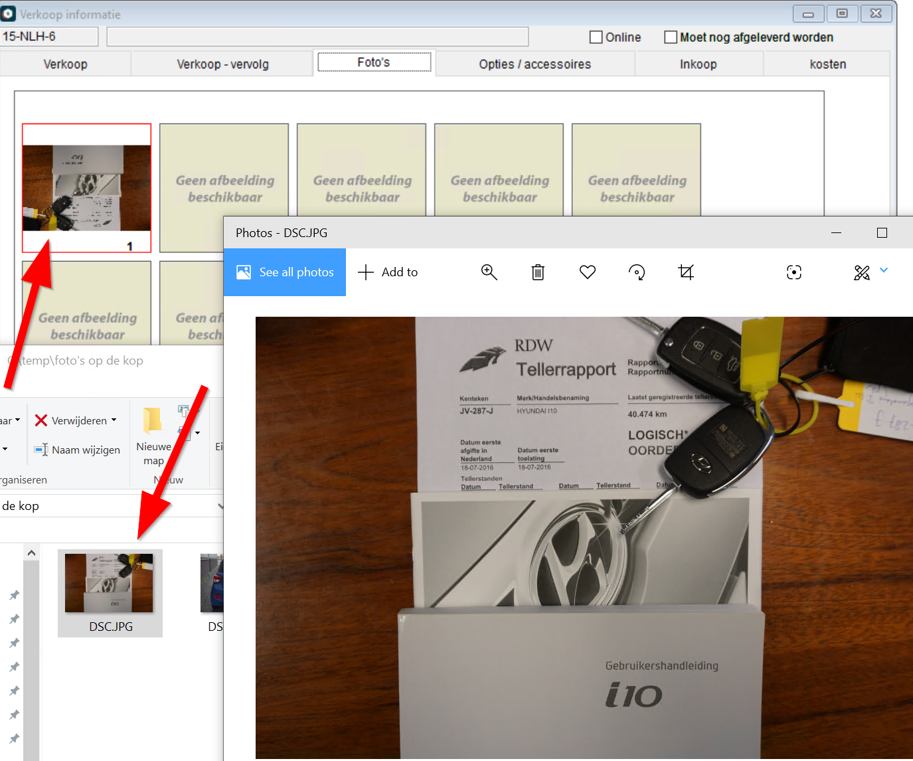913x761 pixels.
Task: Click See all photos
Action: 285,272
